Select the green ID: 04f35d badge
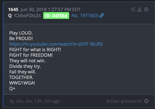This screenshot has height=109, width=155. tap(56, 16)
